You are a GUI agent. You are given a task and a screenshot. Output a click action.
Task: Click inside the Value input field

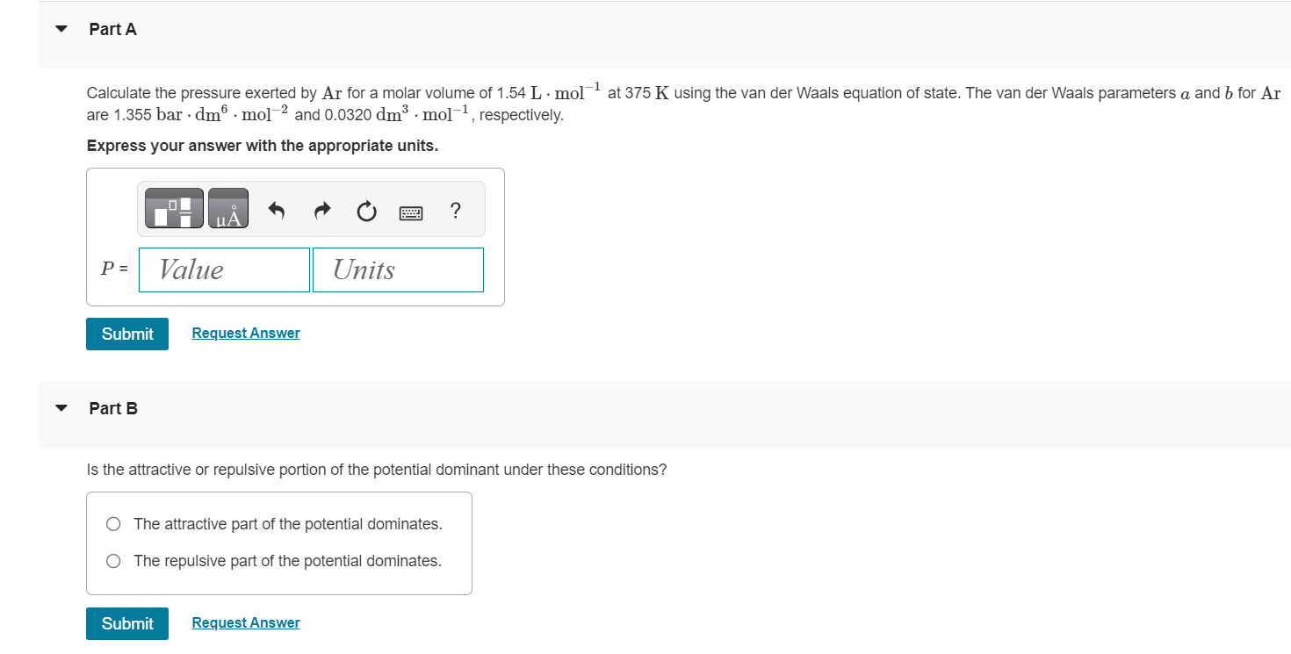coord(224,270)
